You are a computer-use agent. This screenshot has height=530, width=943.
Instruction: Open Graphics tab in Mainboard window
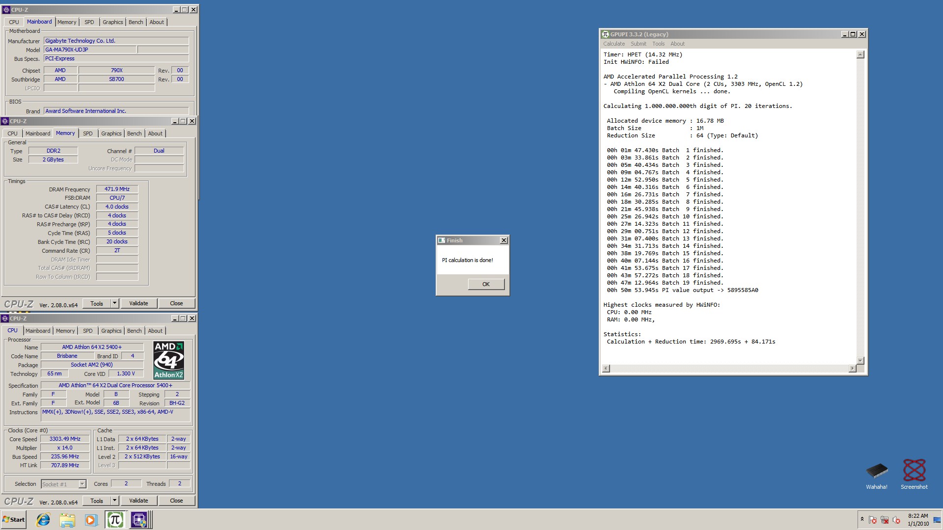[112, 22]
